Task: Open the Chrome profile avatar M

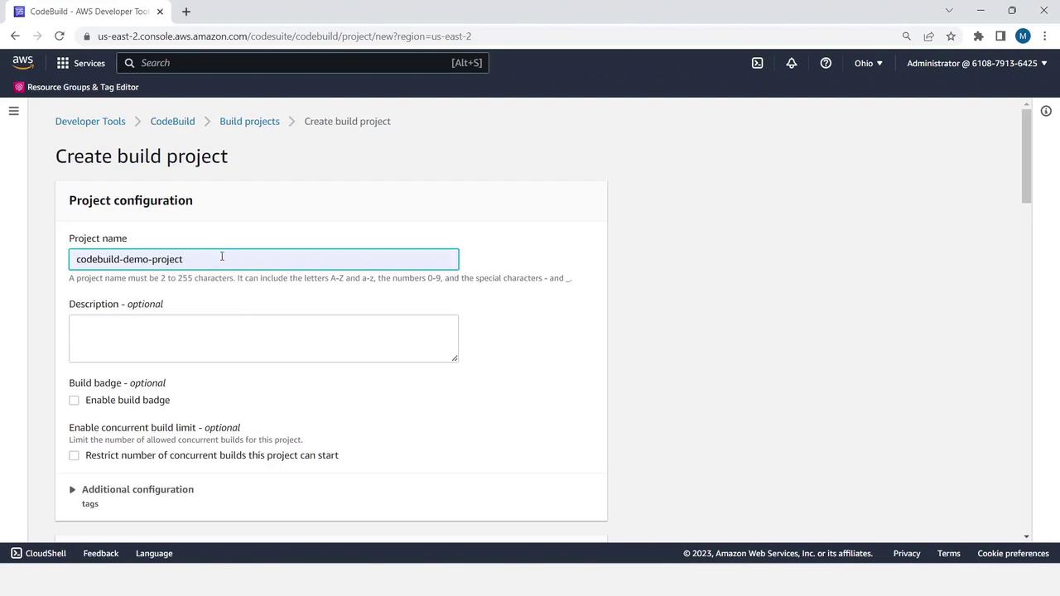Action: tap(1023, 36)
